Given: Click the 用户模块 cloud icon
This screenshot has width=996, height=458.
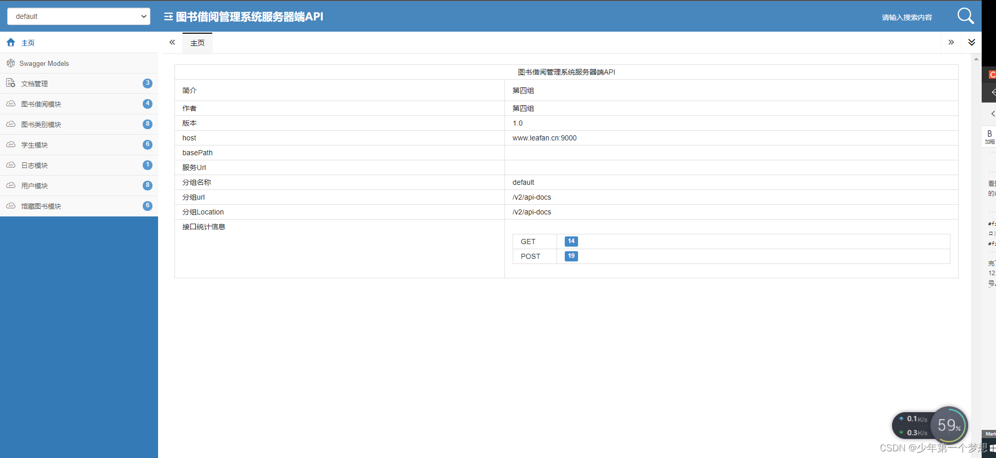Looking at the screenshot, I should (11, 185).
